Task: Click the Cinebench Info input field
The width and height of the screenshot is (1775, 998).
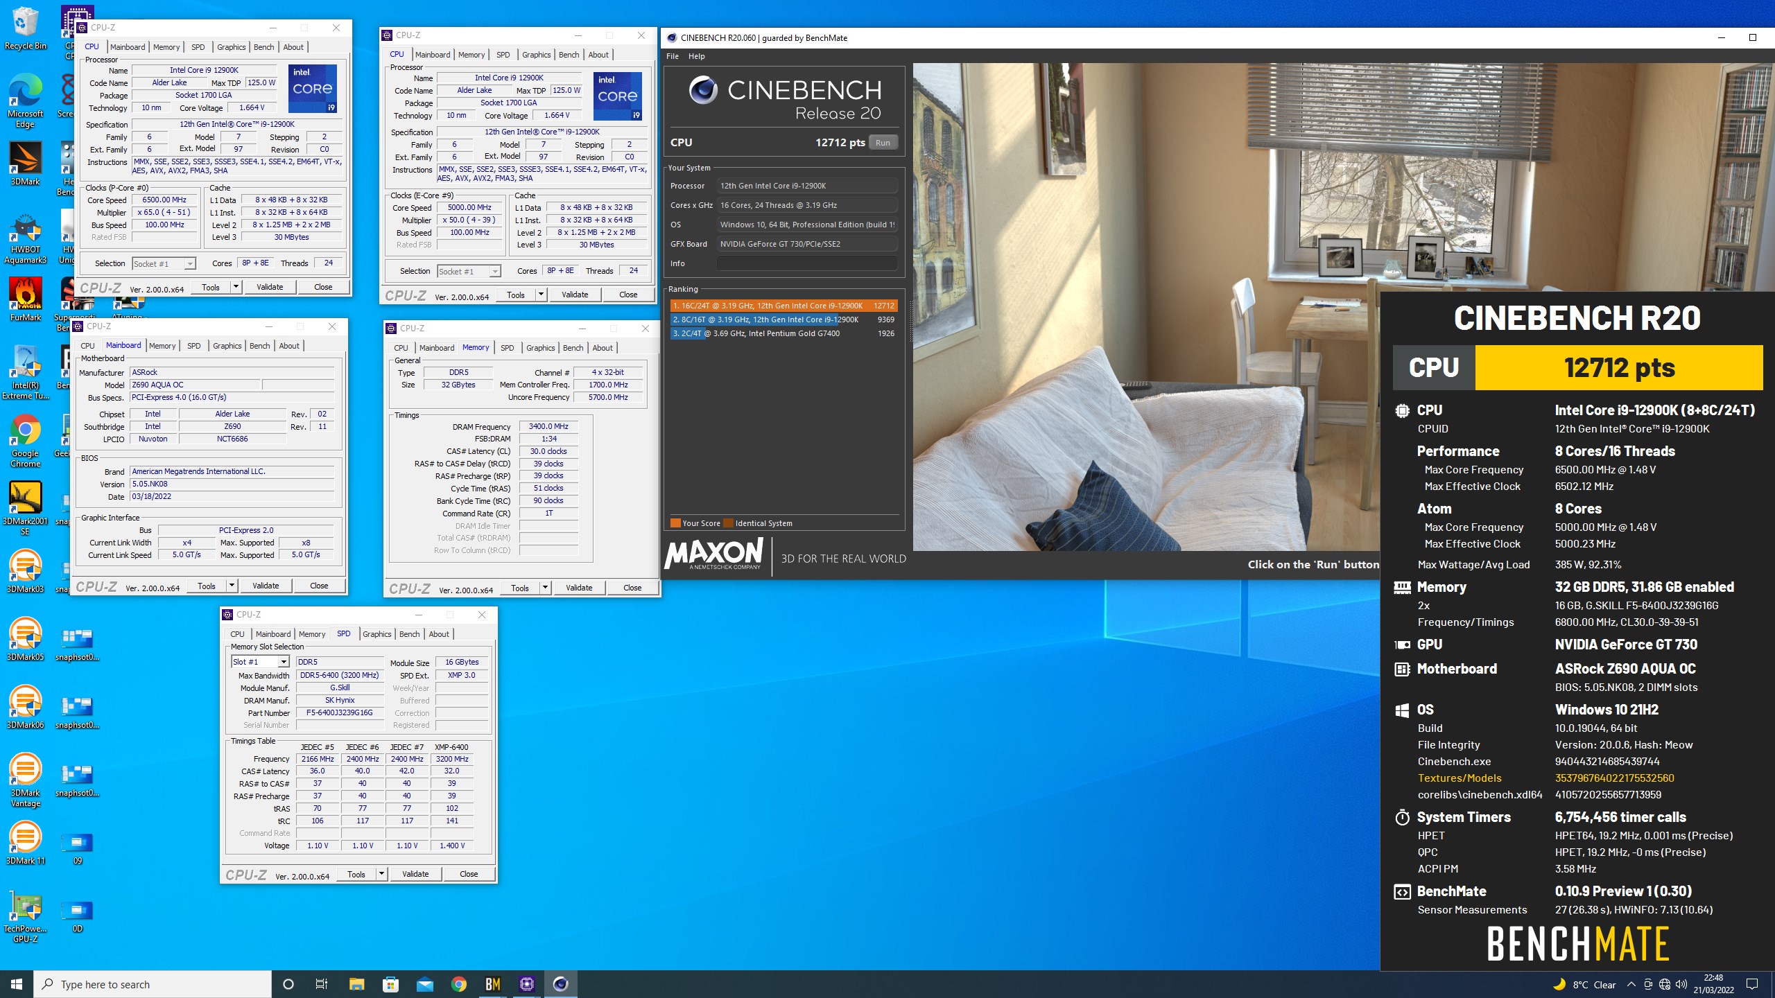Action: (x=807, y=263)
